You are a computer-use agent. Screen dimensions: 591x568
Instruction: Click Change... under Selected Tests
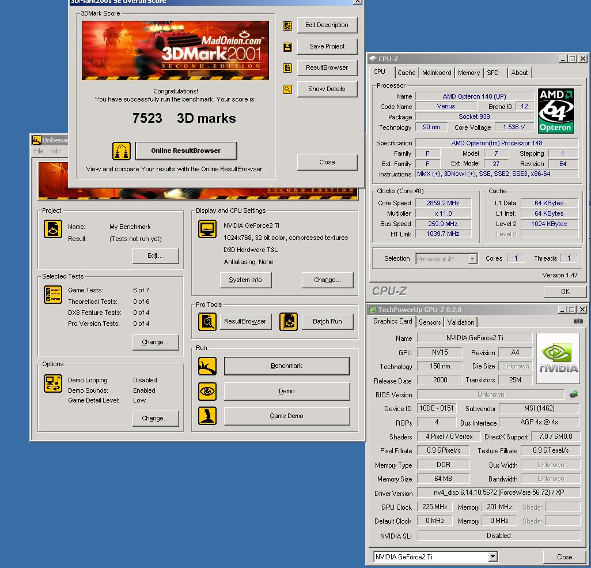pos(156,342)
